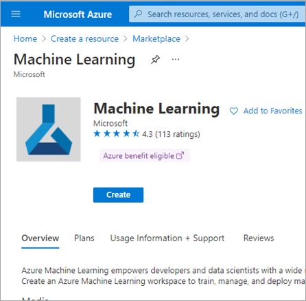Image resolution: width=306 pixels, height=301 pixels.
Task: Pin Machine Learning to dashboard
Action: 155,60
